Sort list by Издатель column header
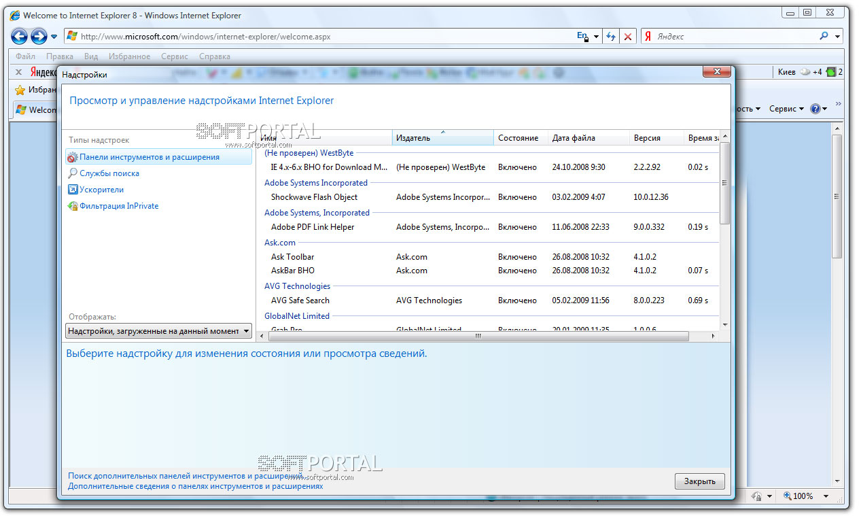The image size is (861, 516). pos(443,138)
